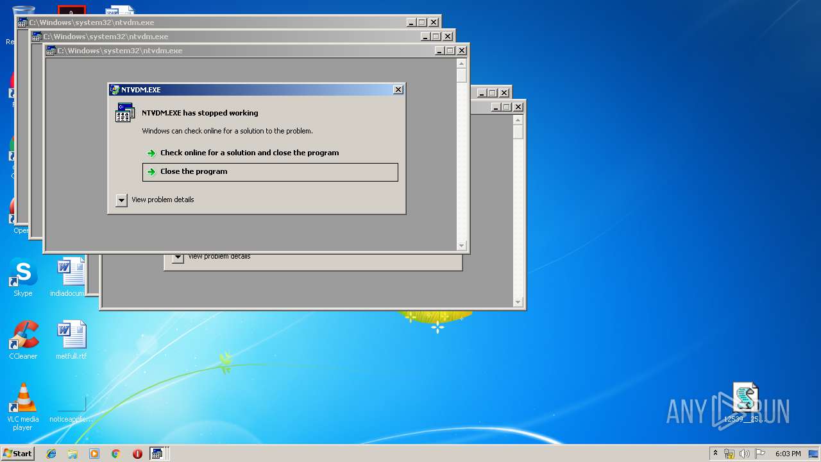This screenshot has height=462, width=821.
Task: Select the Skype desktop shortcut
Action: point(23,278)
